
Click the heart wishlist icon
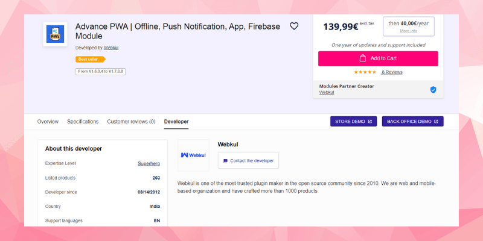[294, 26]
